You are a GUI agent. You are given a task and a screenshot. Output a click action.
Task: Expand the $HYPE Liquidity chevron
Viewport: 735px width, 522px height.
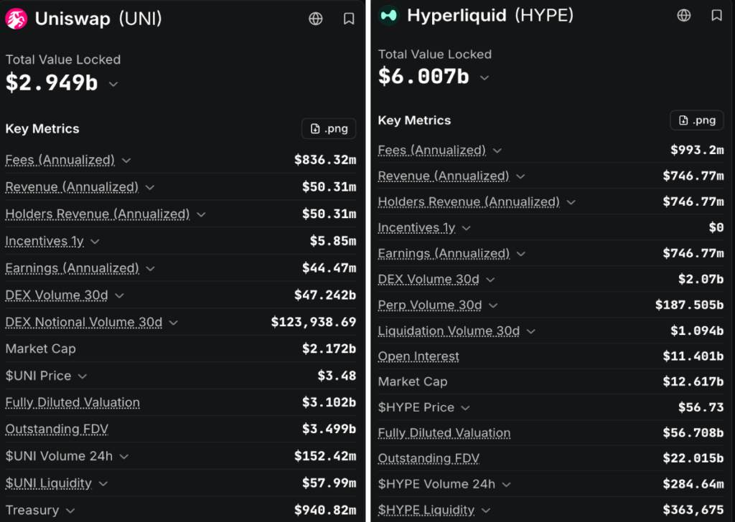coord(486,511)
